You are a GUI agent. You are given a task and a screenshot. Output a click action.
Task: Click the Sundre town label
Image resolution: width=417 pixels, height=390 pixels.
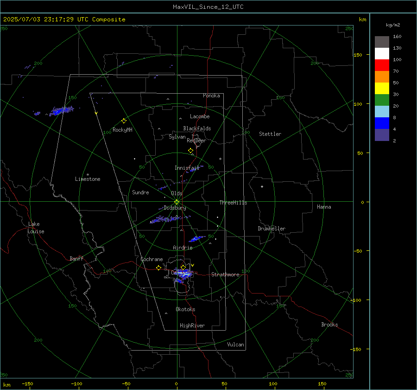[x=140, y=192]
